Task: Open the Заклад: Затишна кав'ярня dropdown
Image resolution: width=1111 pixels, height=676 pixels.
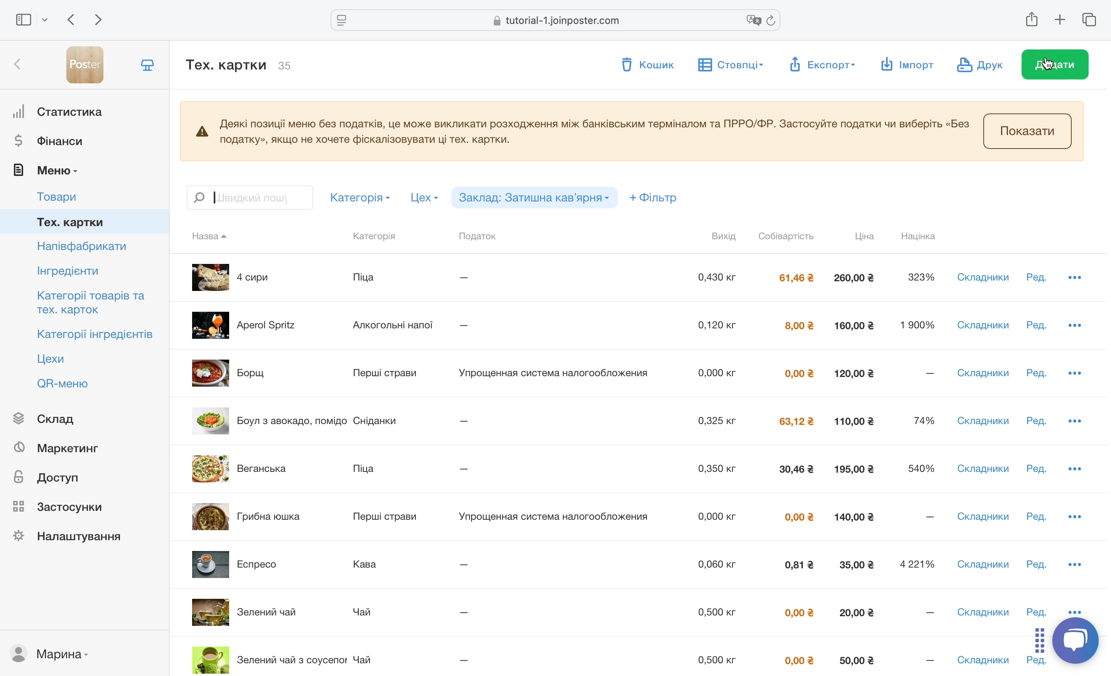Action: tap(534, 198)
